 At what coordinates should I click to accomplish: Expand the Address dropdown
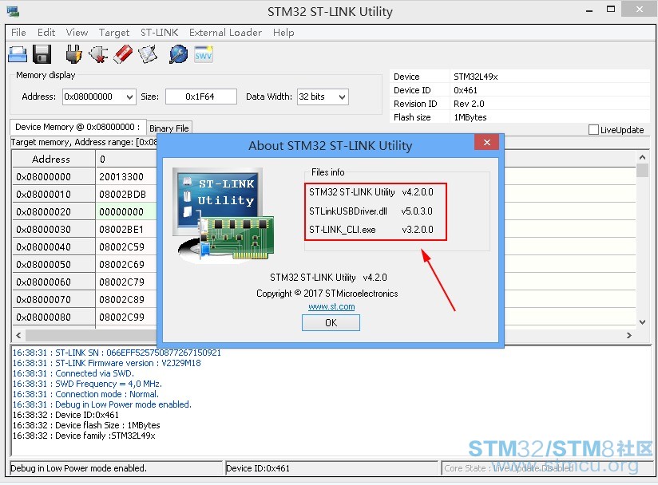(129, 97)
